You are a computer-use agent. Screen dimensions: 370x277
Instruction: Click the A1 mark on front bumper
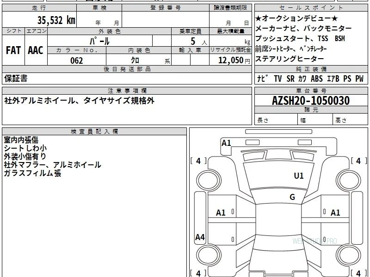click(x=226, y=143)
